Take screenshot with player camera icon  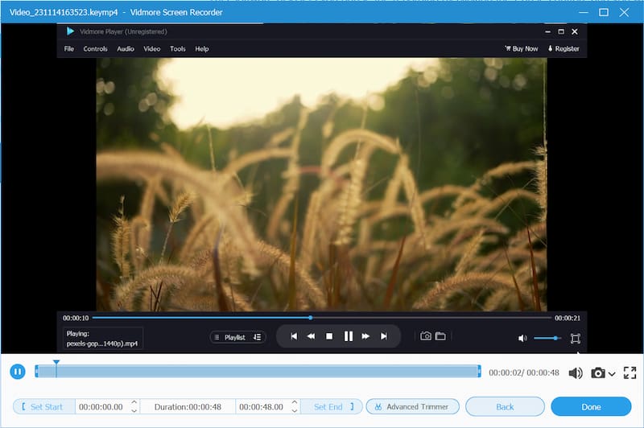pos(426,336)
